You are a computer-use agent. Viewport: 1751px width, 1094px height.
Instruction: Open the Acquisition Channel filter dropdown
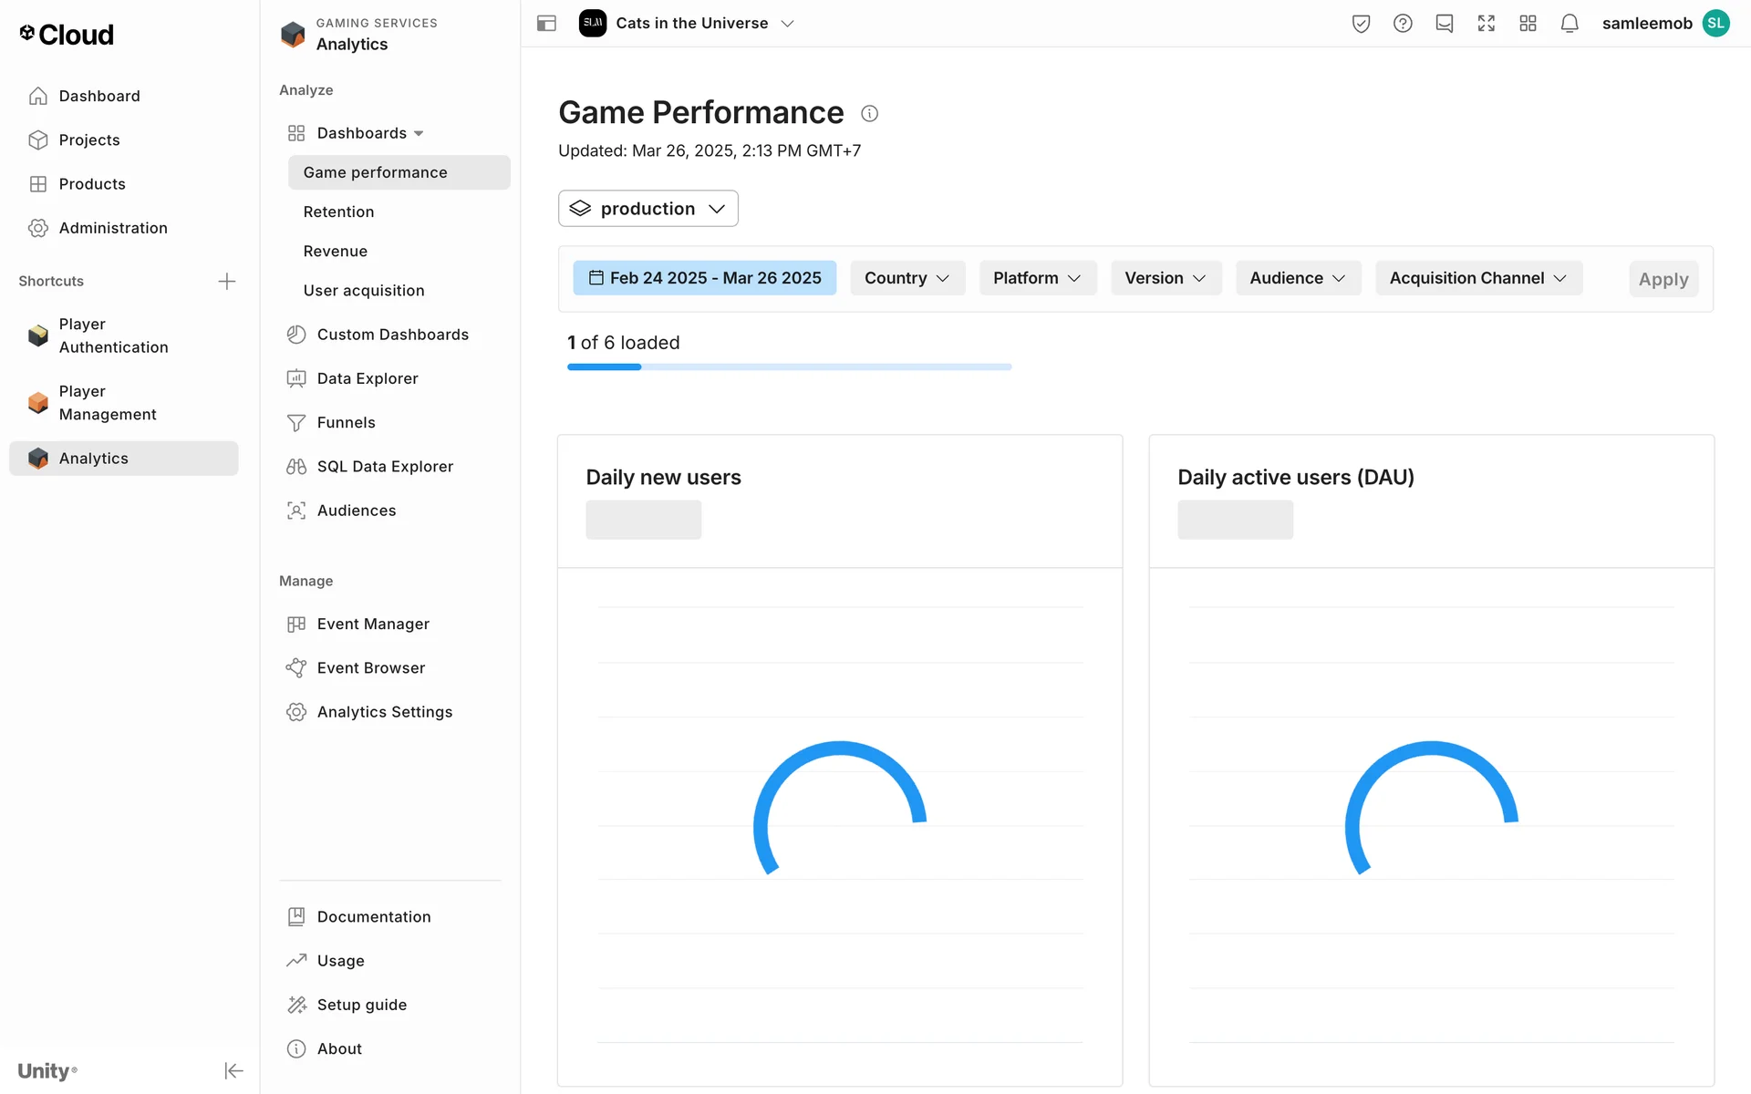pyautogui.click(x=1477, y=278)
